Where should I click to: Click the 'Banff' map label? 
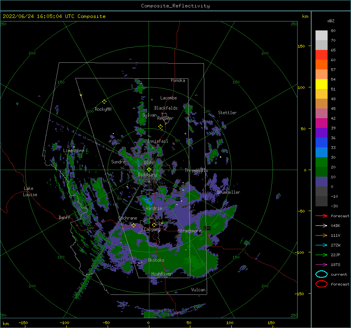tap(64, 217)
